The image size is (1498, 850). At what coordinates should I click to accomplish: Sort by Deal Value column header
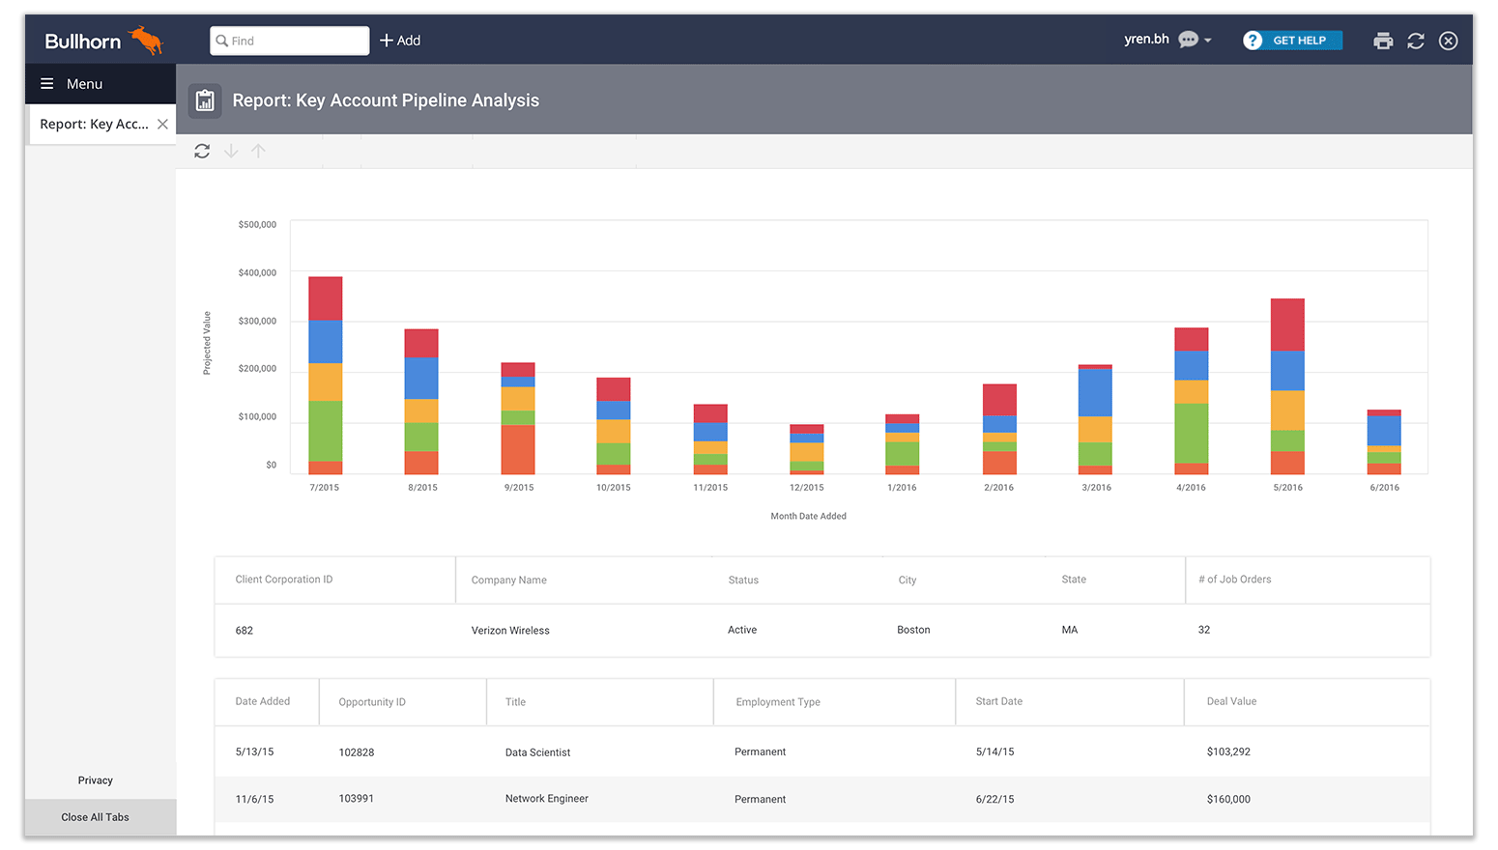1231,701
